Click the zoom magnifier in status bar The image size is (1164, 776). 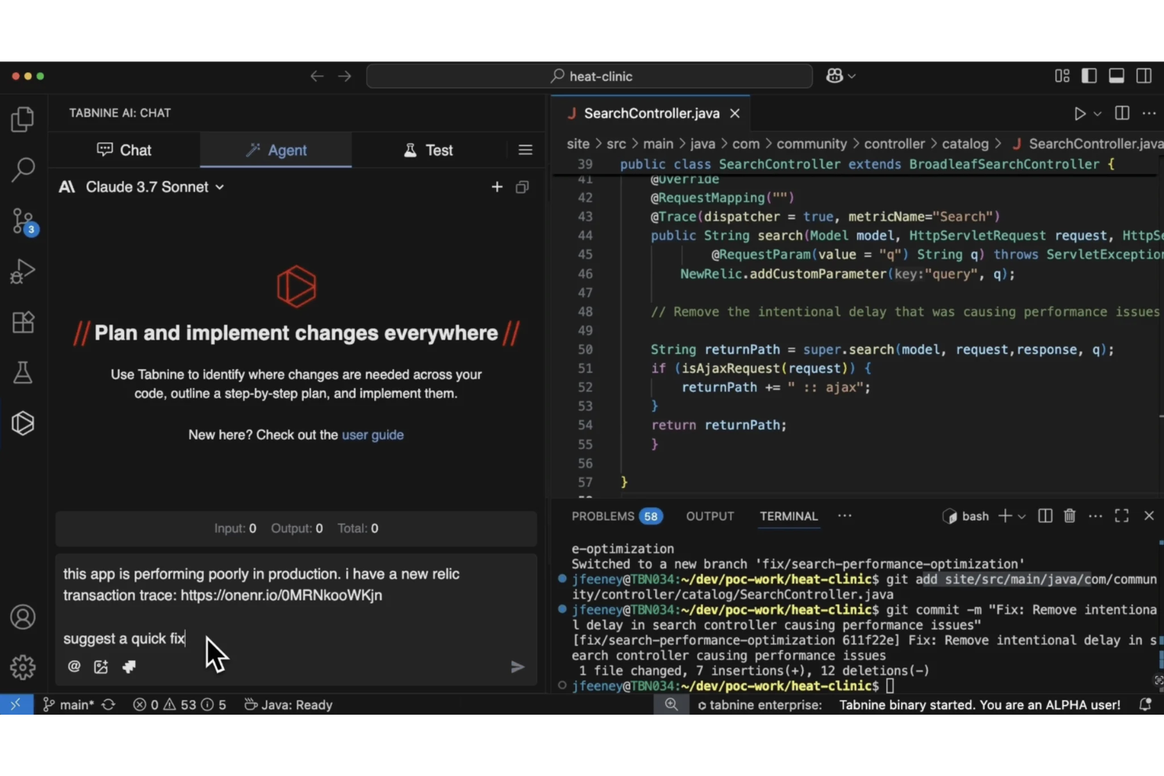[671, 704]
